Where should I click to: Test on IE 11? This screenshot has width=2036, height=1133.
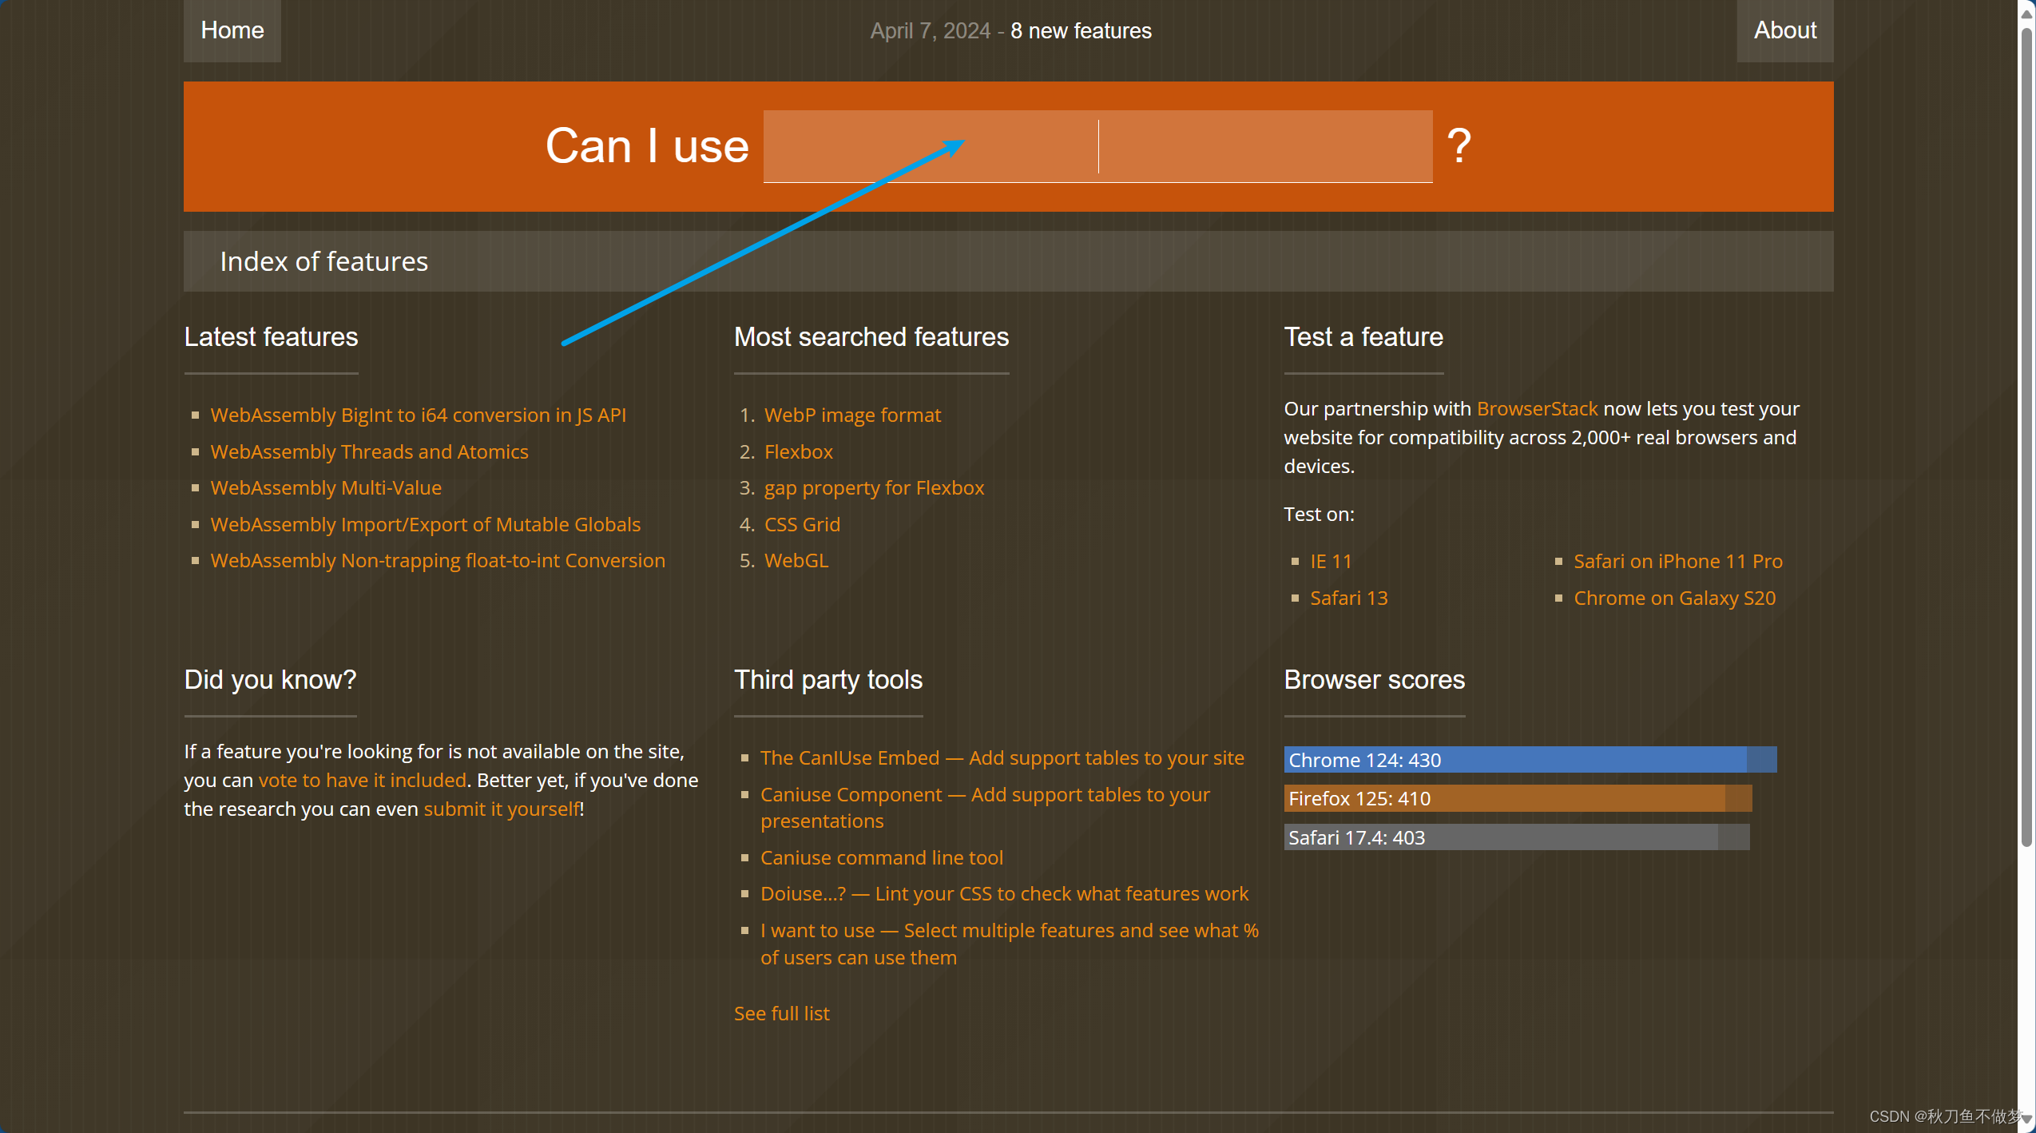point(1331,561)
